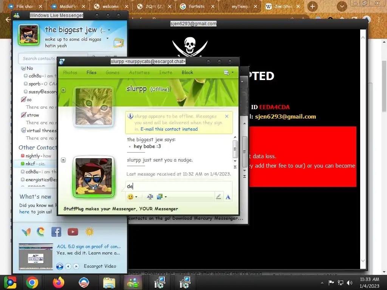Click the MSN butterfly icon at Messenger bottom
Screen dimensions: 387x290
pos(26,232)
